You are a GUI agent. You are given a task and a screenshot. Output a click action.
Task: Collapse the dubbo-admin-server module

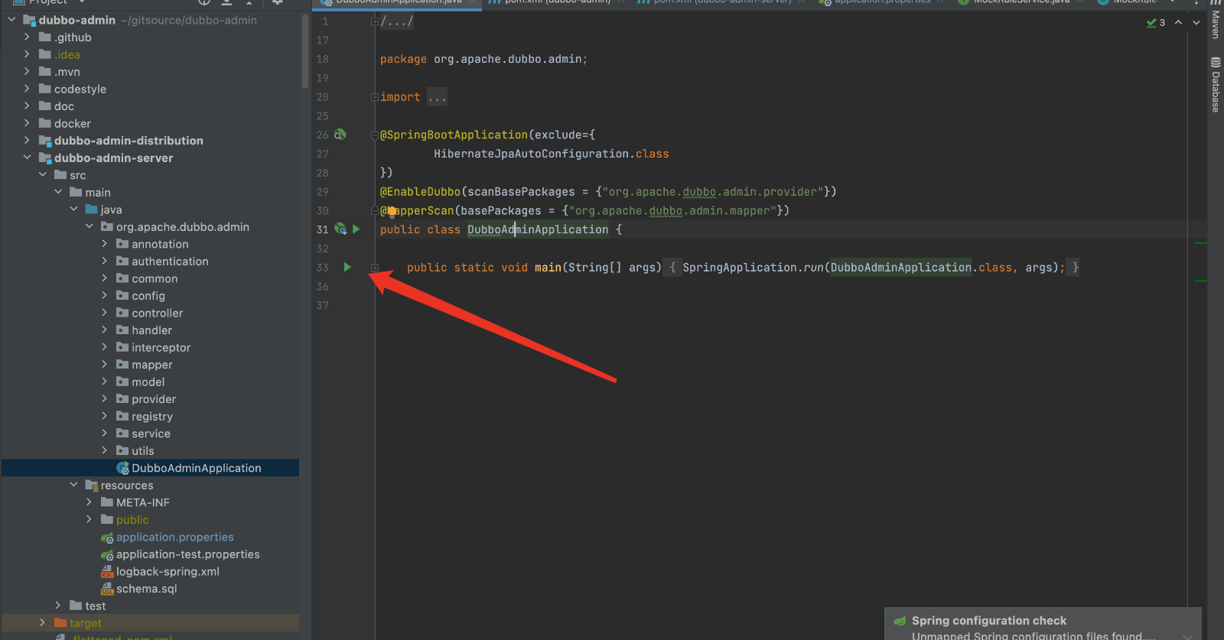coord(28,158)
